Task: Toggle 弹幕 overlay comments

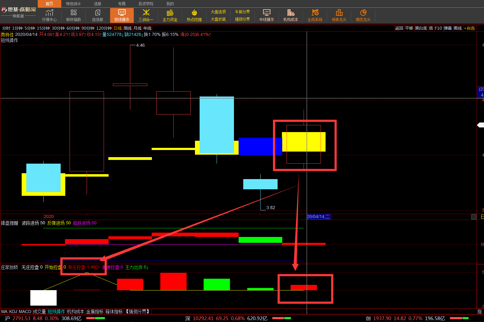Action: pos(448,28)
